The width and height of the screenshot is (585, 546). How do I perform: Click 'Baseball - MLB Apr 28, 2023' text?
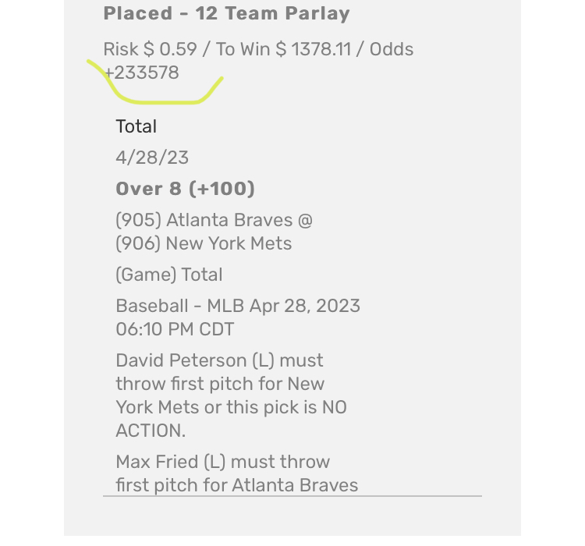tap(238, 305)
